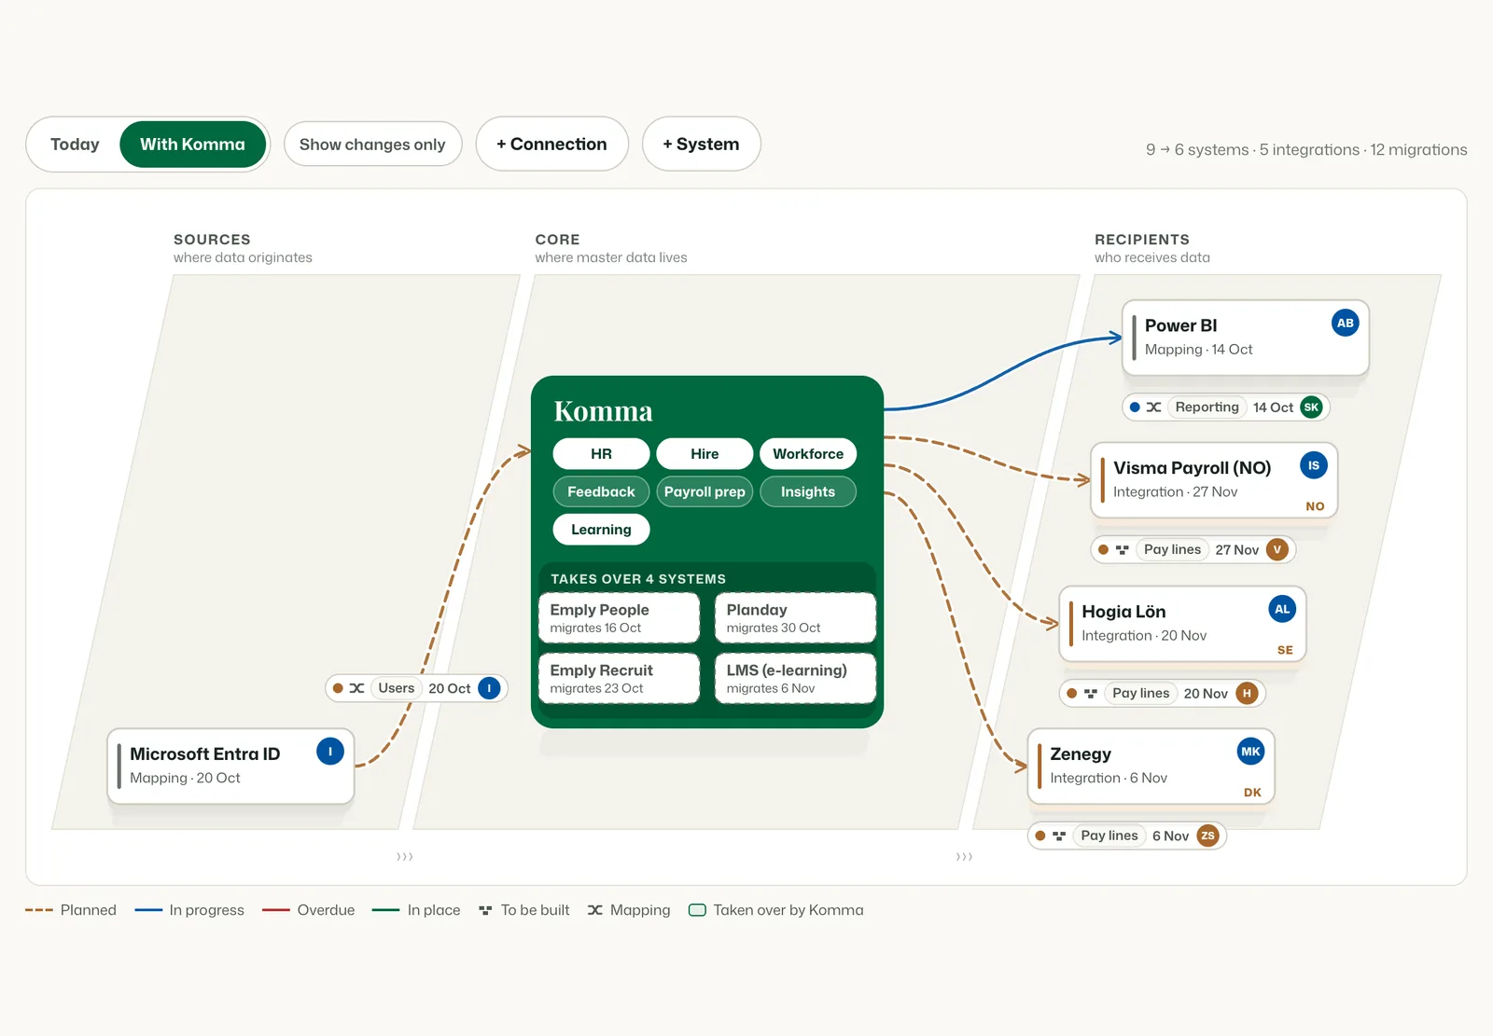
Task: Toggle the Payroll prep module
Action: click(705, 491)
